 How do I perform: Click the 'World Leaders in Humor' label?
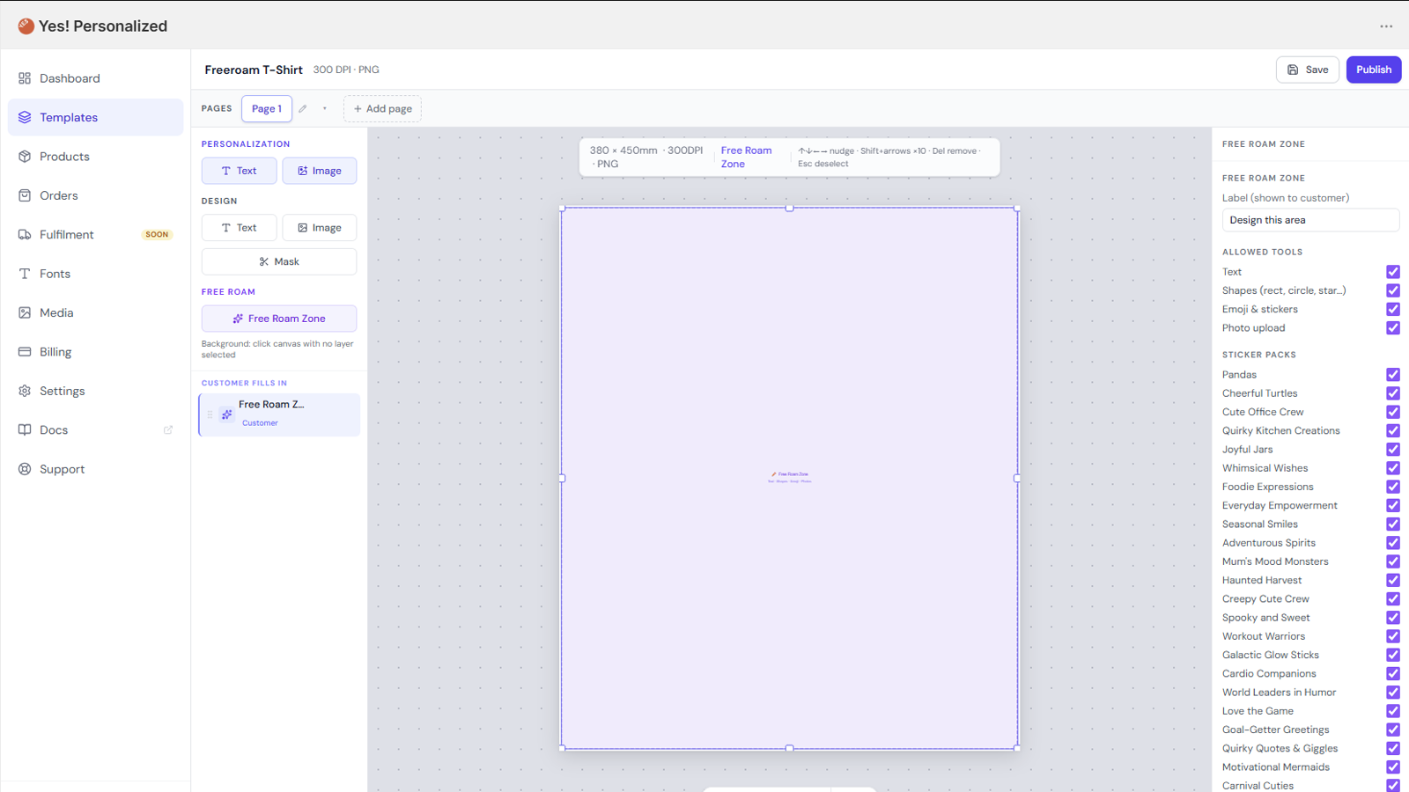[1279, 693]
